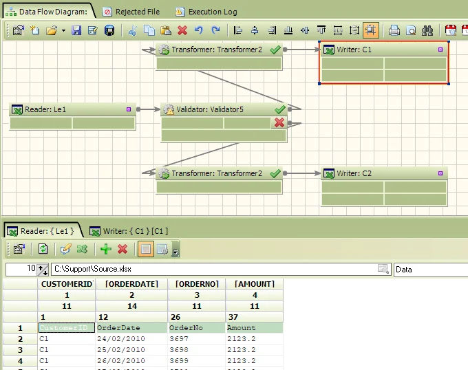Align objects to bottom

(288, 30)
